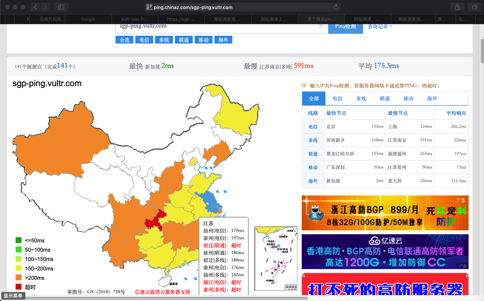
Task: Select the 移动 tab in results table
Action: click(408, 99)
